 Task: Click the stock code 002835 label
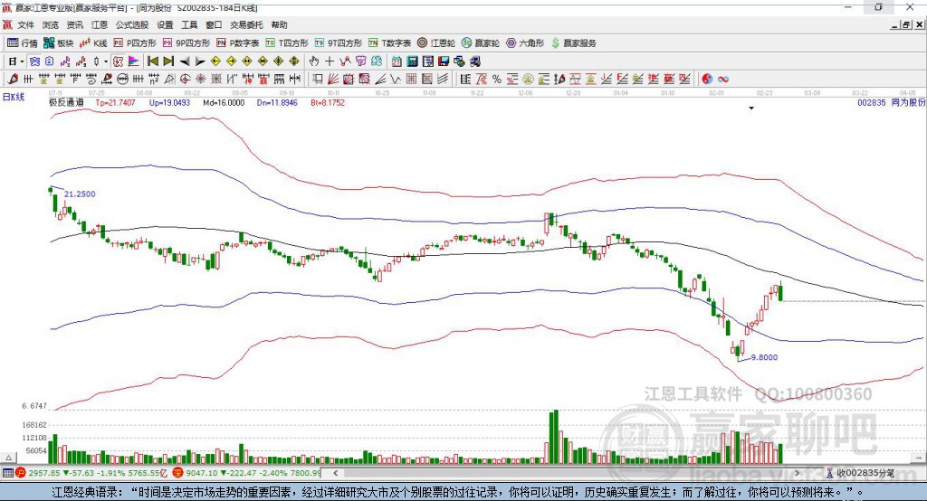[x=872, y=102]
